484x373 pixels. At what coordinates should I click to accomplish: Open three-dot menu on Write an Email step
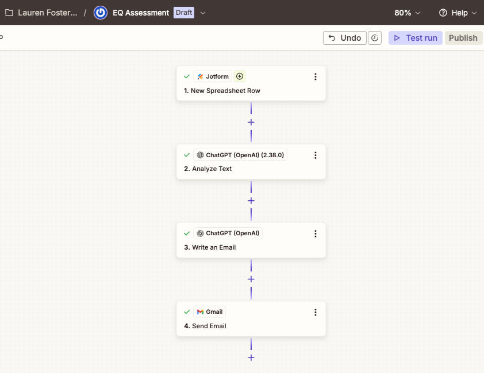coord(315,234)
